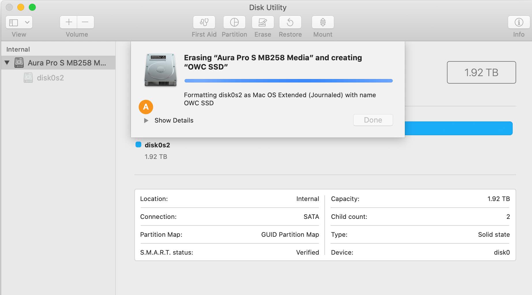This screenshot has width=532, height=295.
Task: Click the erase progress bar
Action: [x=288, y=81]
